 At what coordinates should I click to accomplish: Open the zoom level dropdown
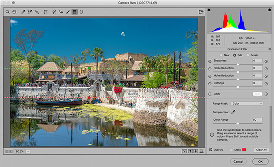pyautogui.click(x=28, y=151)
